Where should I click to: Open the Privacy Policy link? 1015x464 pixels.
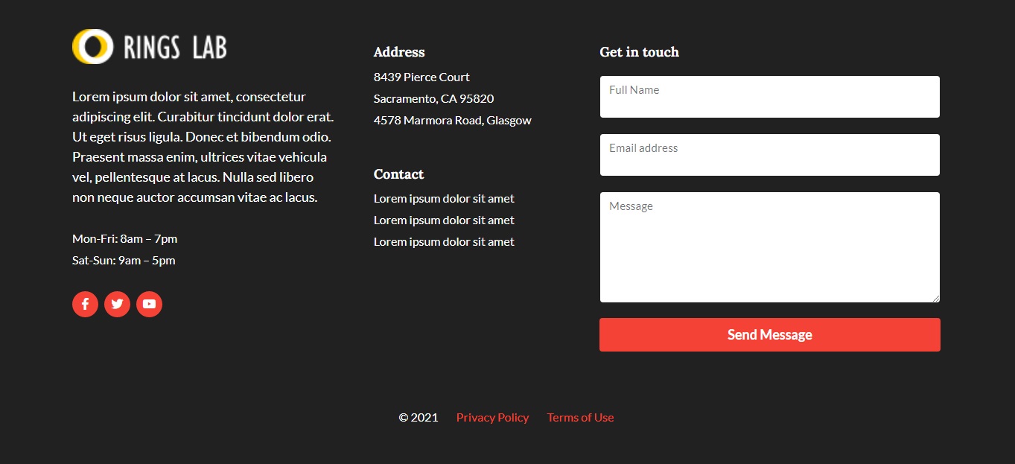pyautogui.click(x=492, y=418)
